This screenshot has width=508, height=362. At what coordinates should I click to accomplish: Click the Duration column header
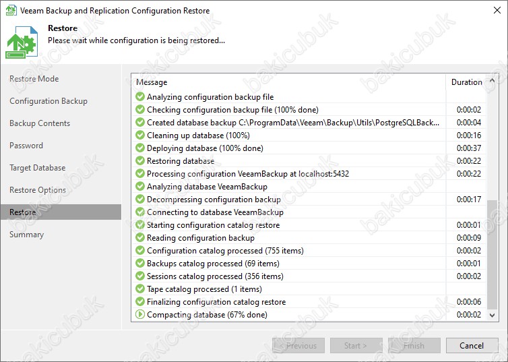[x=466, y=82]
